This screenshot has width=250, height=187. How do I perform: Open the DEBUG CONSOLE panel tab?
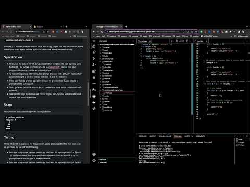pyautogui.click(x=165, y=136)
